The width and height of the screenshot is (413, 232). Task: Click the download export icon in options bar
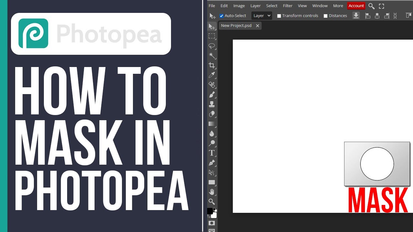coord(356,15)
